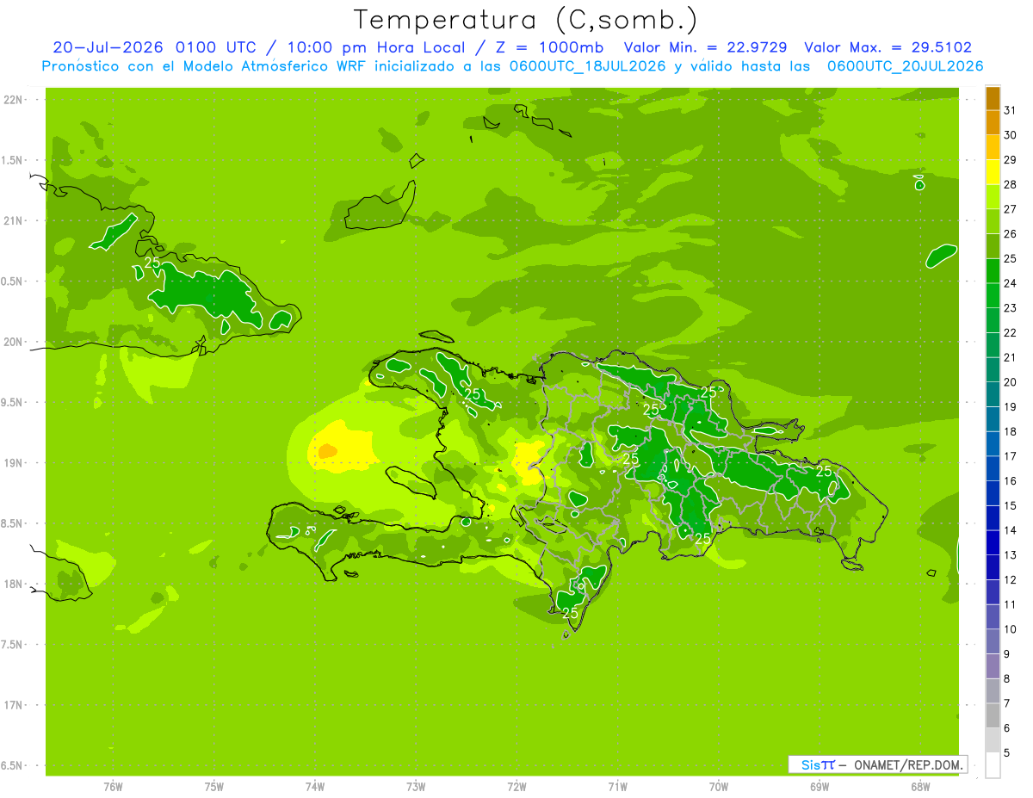The width and height of the screenshot is (1033, 798).
Task: Pick the green legend swatch between 24 and 25
Action: 993,271
